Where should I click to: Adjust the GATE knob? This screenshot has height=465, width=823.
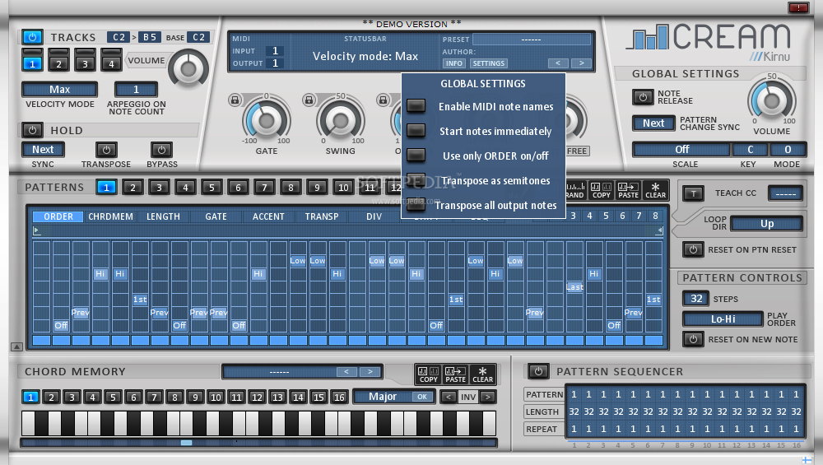pos(267,120)
